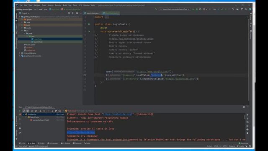Collapse the Test Results node in Run tree
The height and width of the screenshot is (151, 268).
[x=23, y=115]
